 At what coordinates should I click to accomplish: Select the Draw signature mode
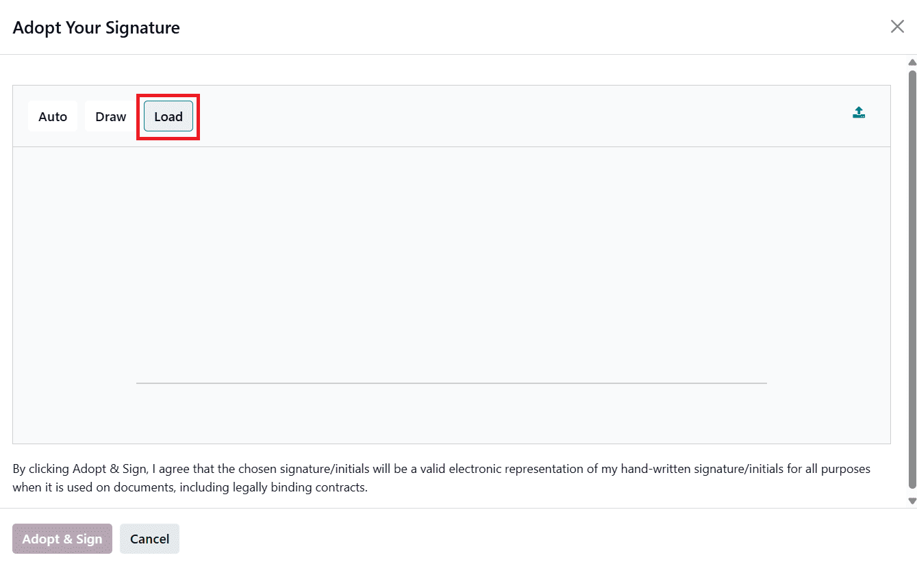[x=110, y=116]
